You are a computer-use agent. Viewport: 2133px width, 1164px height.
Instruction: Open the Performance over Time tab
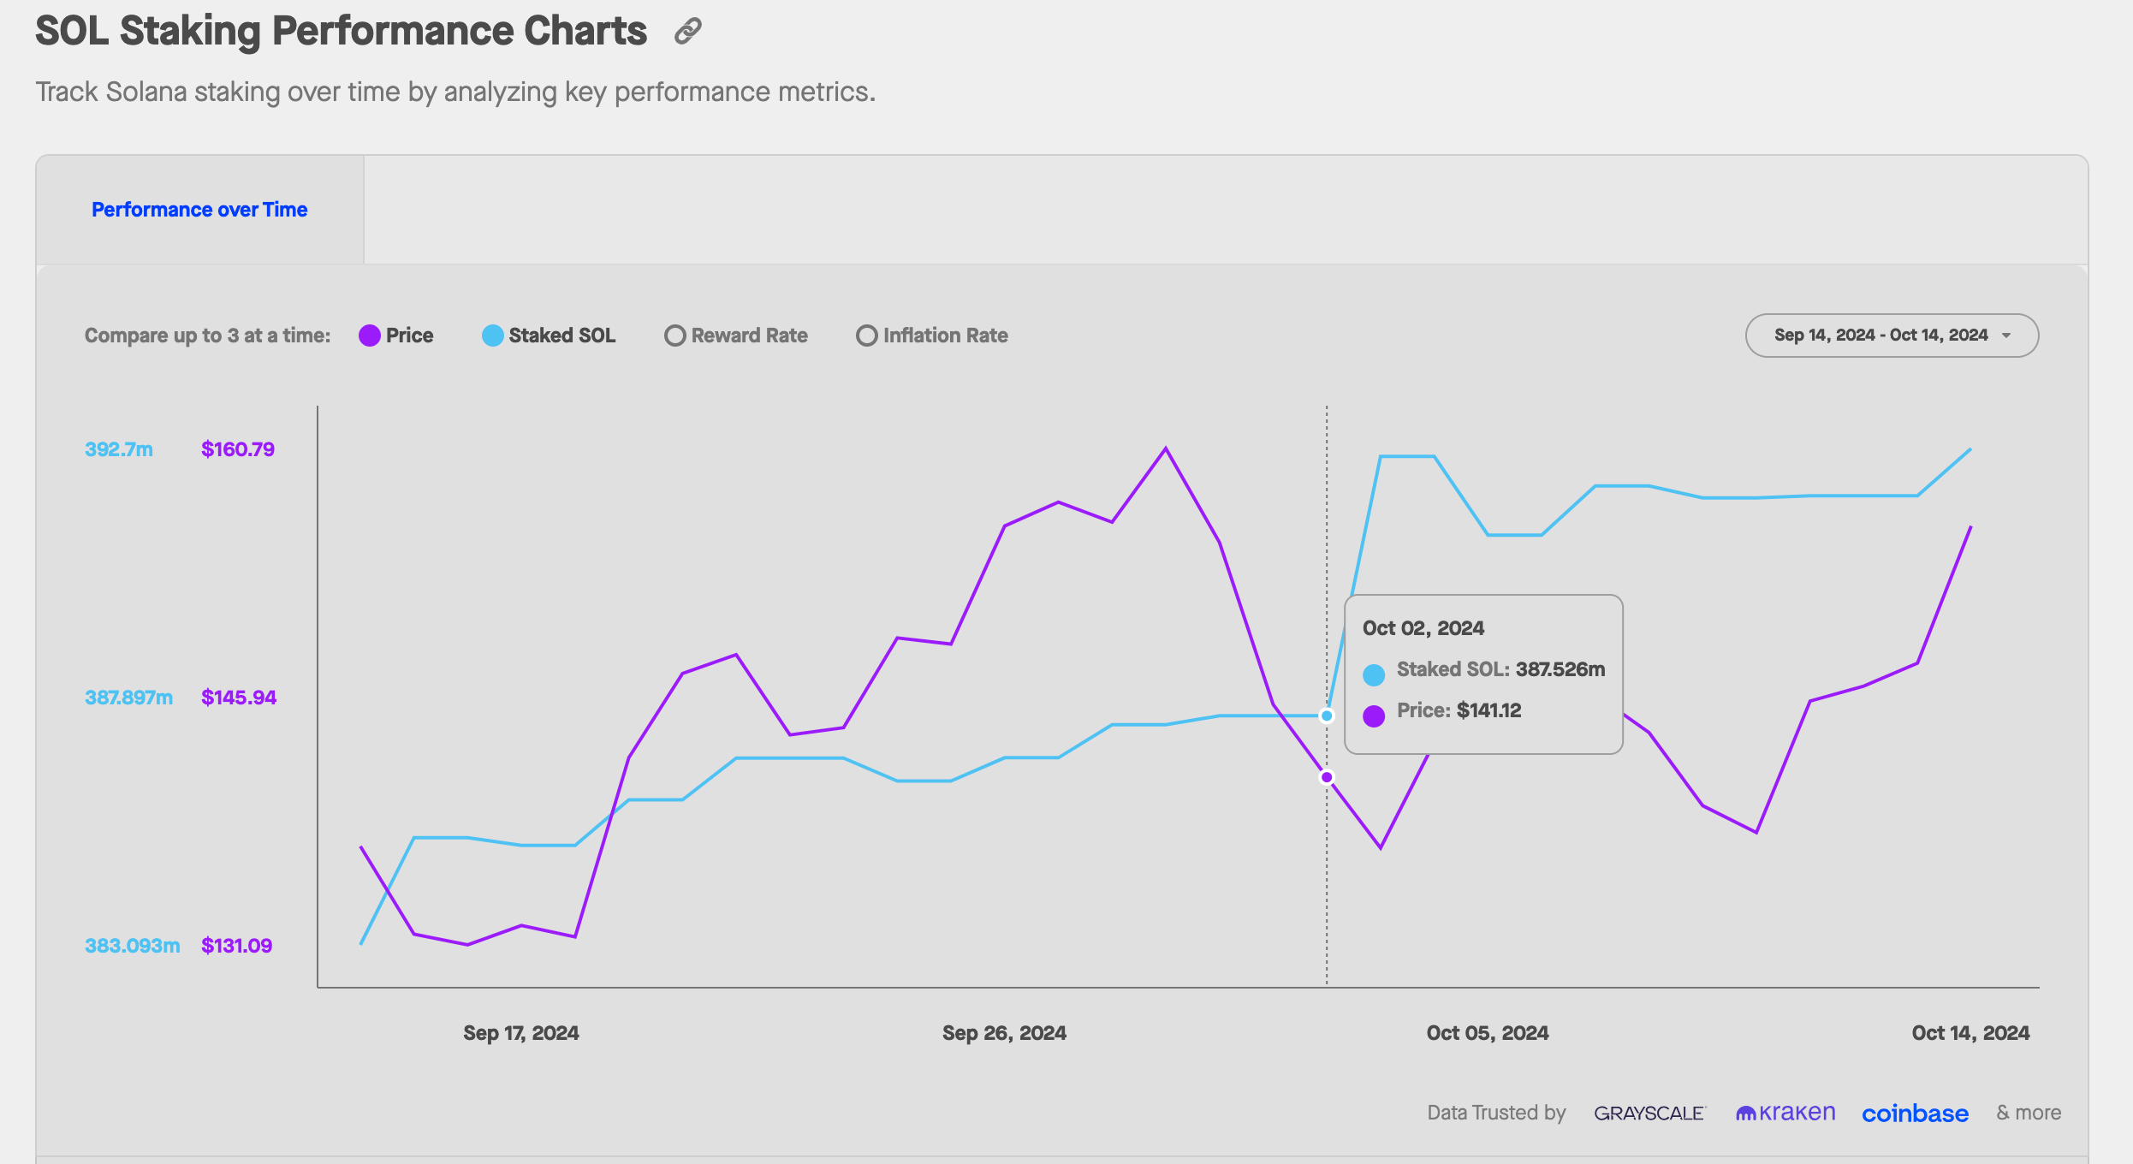coord(199,210)
